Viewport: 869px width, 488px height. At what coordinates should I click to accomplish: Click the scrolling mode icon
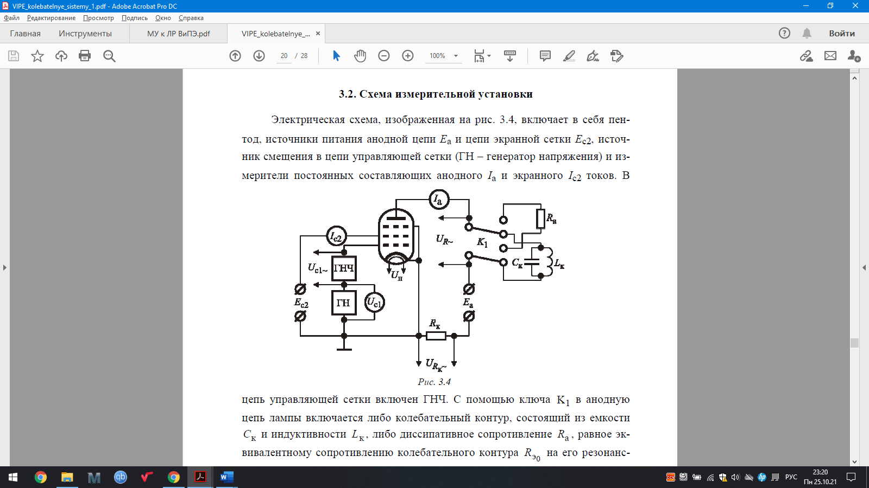pyautogui.click(x=510, y=56)
